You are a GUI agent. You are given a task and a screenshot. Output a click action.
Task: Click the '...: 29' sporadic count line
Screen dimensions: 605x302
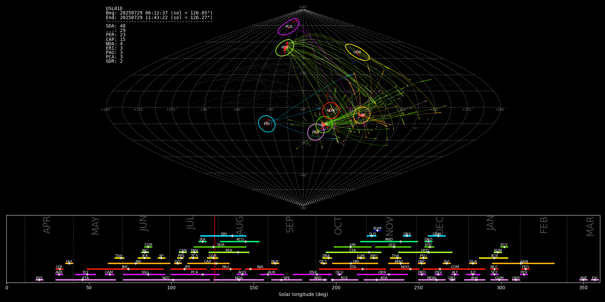[116, 31]
